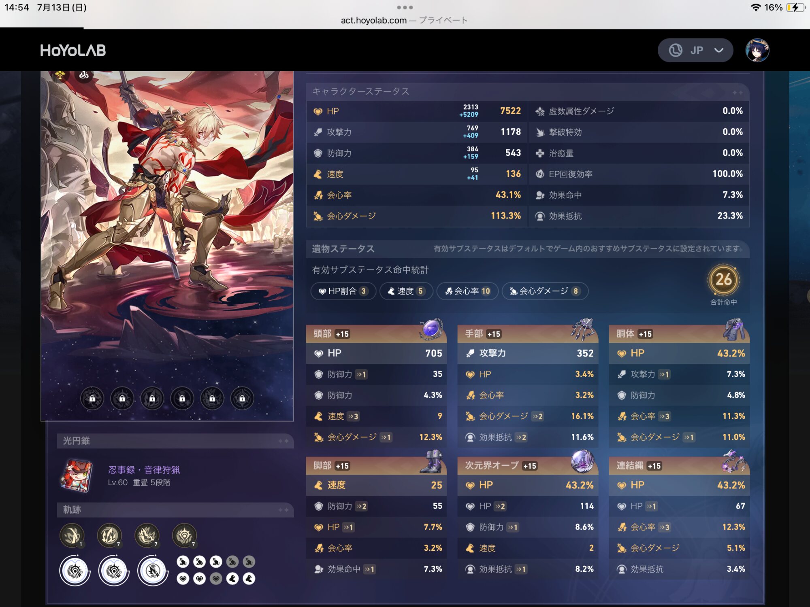Click the path icon above portrait
The image size is (810, 607).
[84, 75]
